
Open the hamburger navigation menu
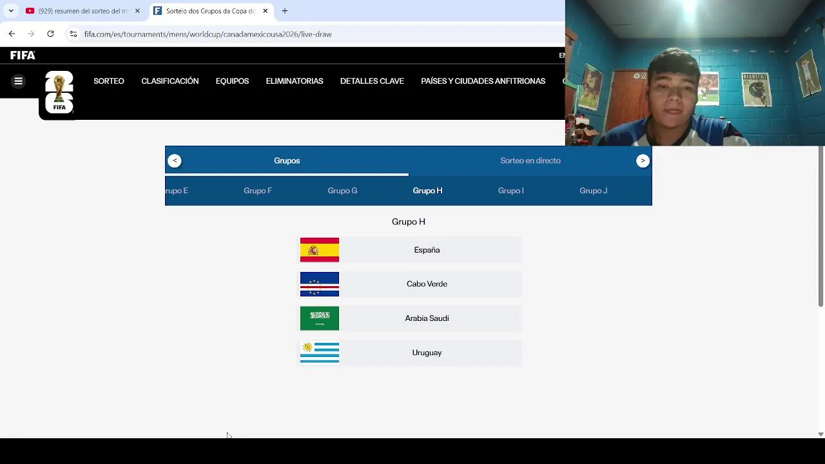coord(18,81)
